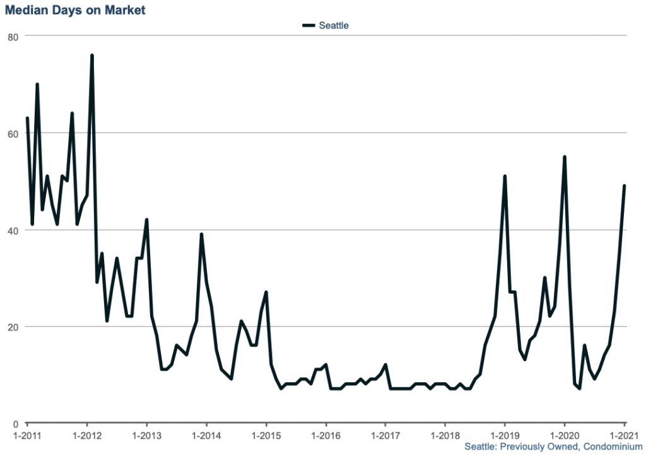Select the 1-2021 x-axis label
This screenshot has height=454, width=646.
pyautogui.click(x=623, y=436)
